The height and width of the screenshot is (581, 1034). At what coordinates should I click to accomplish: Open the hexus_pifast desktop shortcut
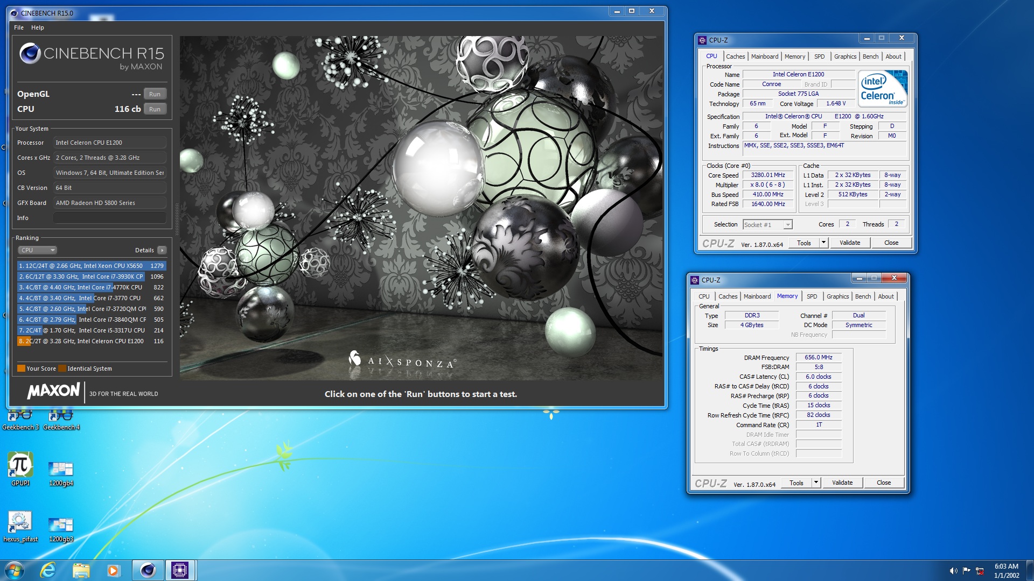click(20, 526)
